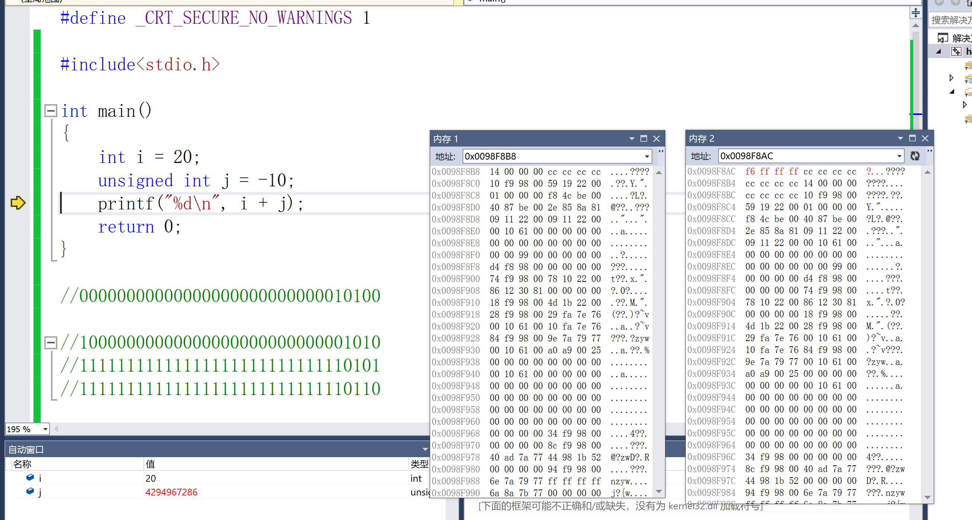Viewport: 972px width, 520px height.
Task: Collapse the int main() code block
Action: (x=51, y=111)
